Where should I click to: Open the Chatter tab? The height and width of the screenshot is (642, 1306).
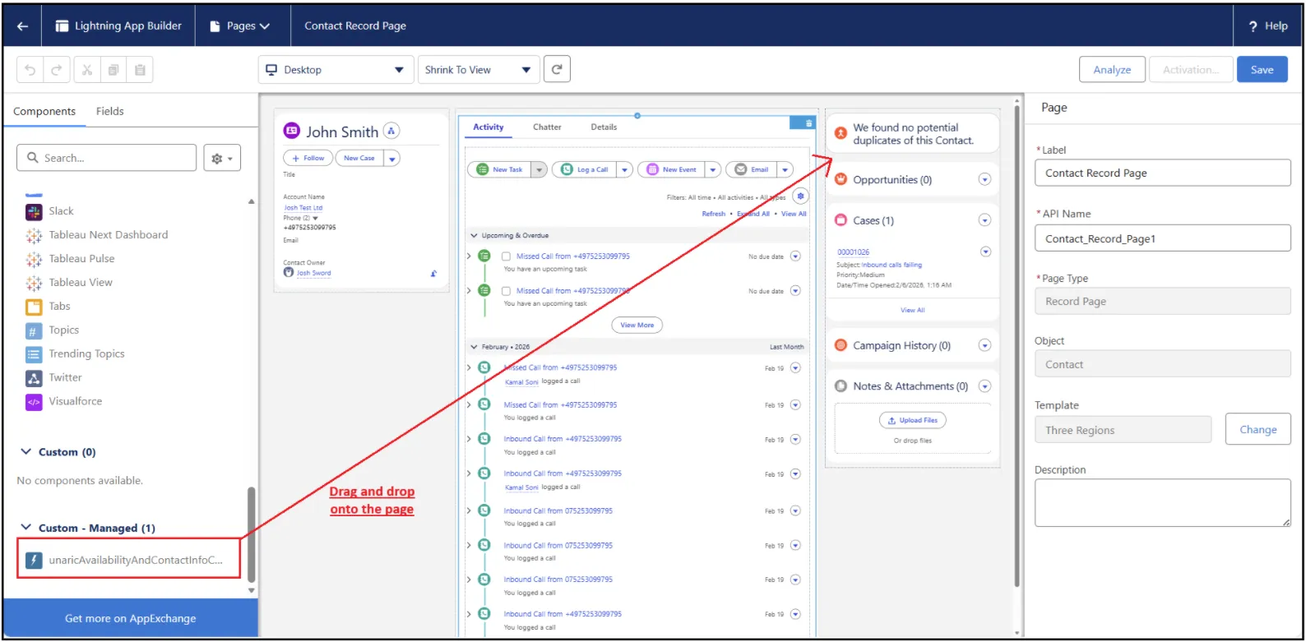(547, 127)
